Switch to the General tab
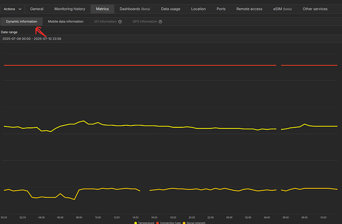The width and height of the screenshot is (342, 224). tap(37, 9)
